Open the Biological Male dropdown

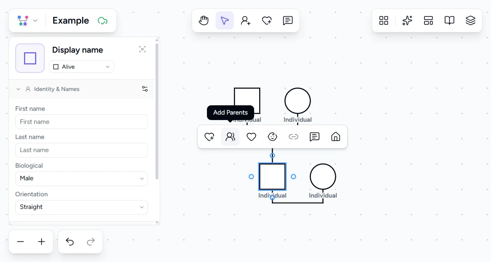[81, 179]
